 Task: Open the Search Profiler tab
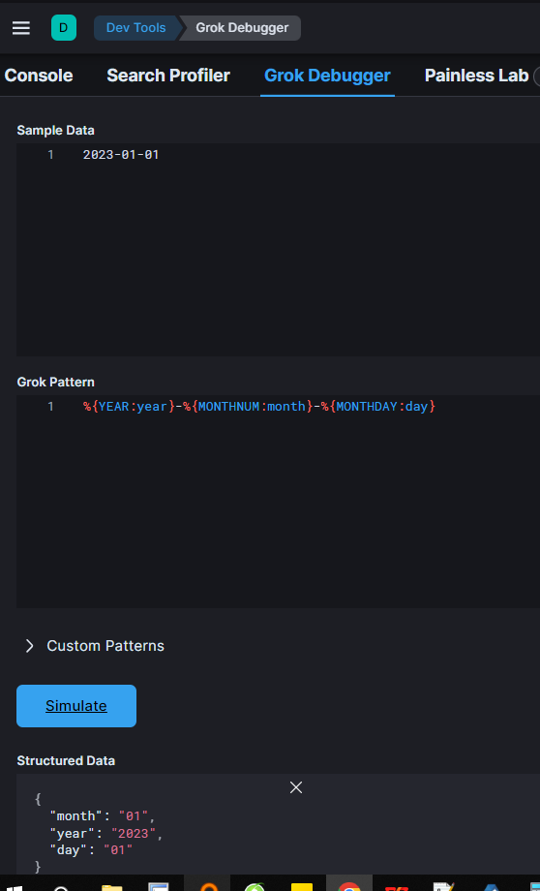(168, 76)
